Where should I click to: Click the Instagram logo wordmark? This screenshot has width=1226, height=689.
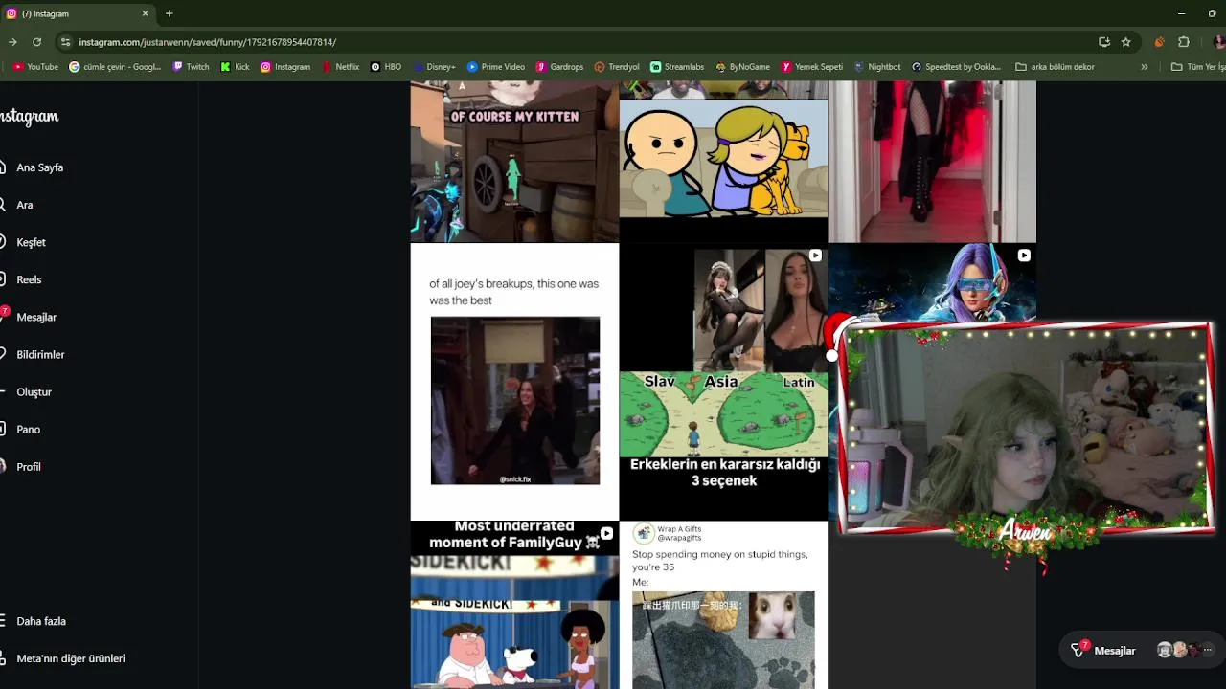[30, 117]
